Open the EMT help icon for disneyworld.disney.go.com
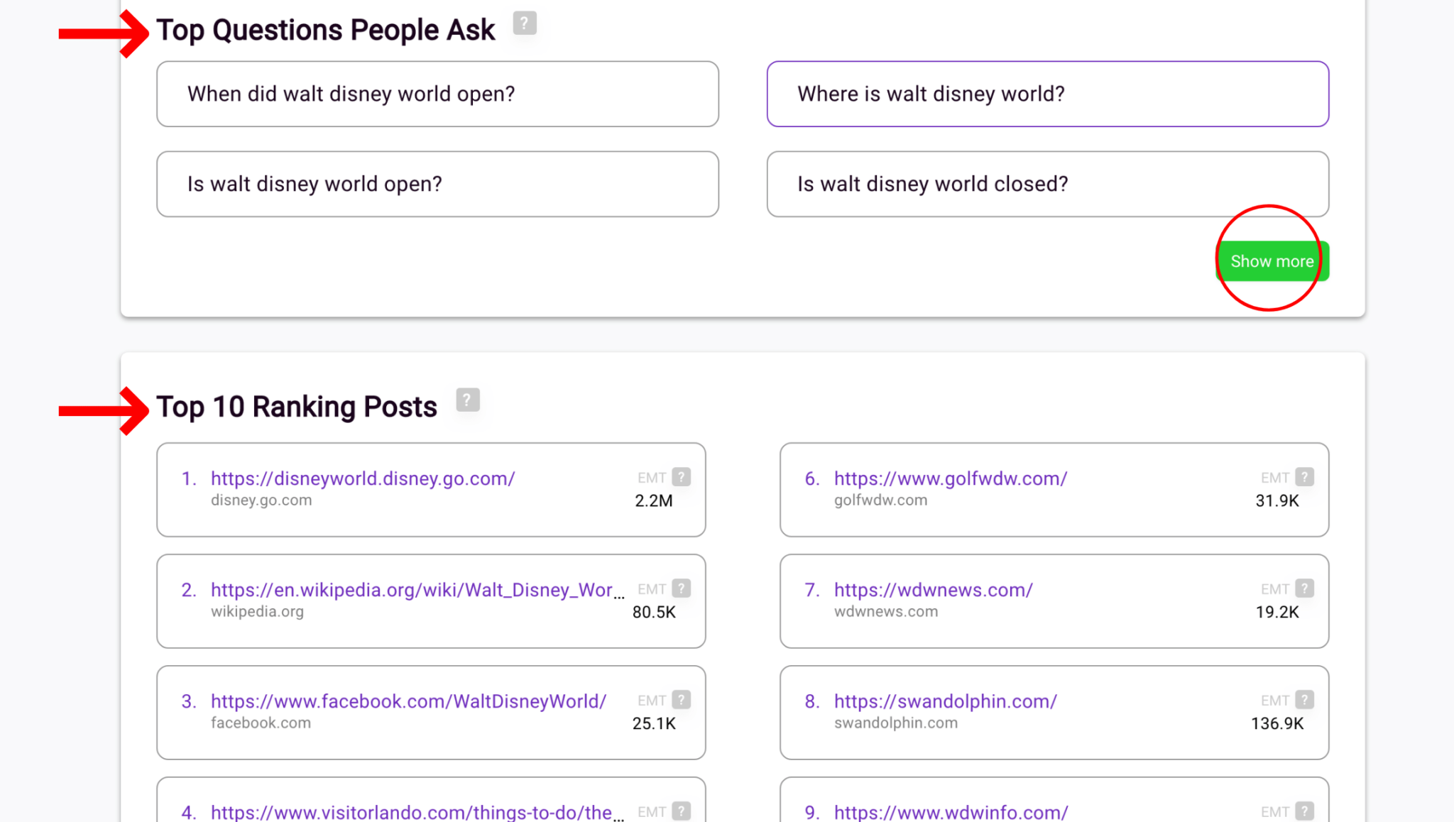 [x=682, y=477]
